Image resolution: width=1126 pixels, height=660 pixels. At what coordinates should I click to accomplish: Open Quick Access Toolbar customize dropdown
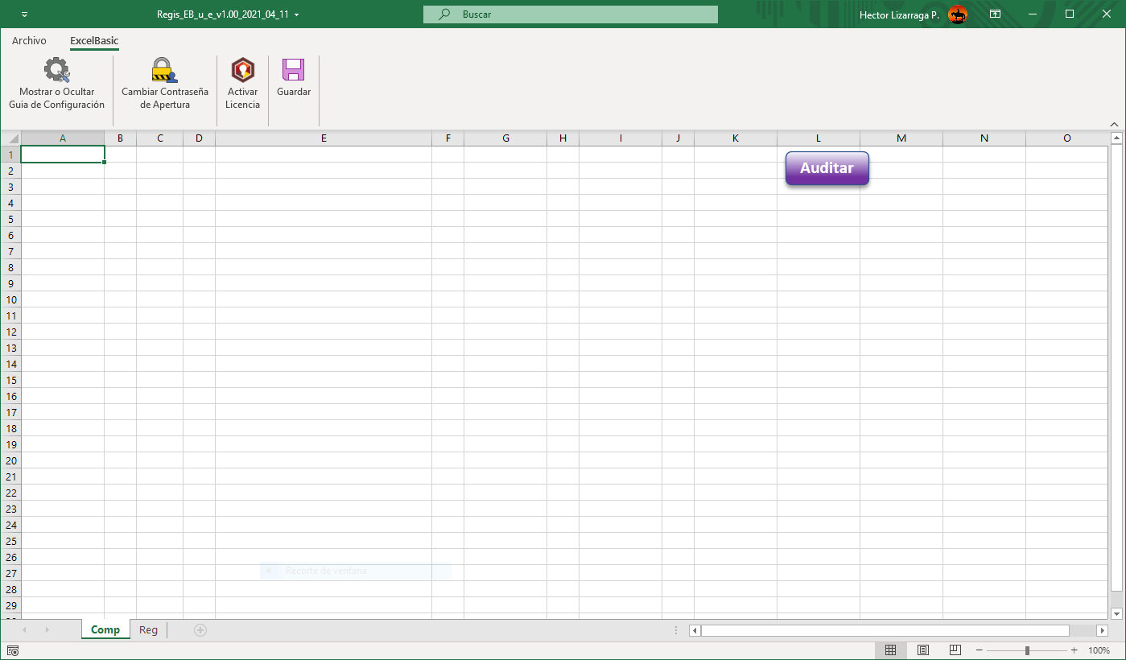point(24,14)
